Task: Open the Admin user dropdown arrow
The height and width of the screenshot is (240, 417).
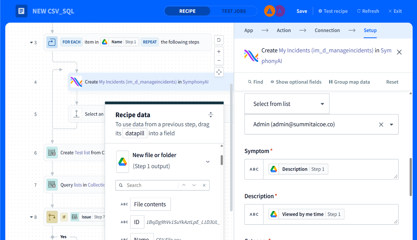Action: point(391,124)
